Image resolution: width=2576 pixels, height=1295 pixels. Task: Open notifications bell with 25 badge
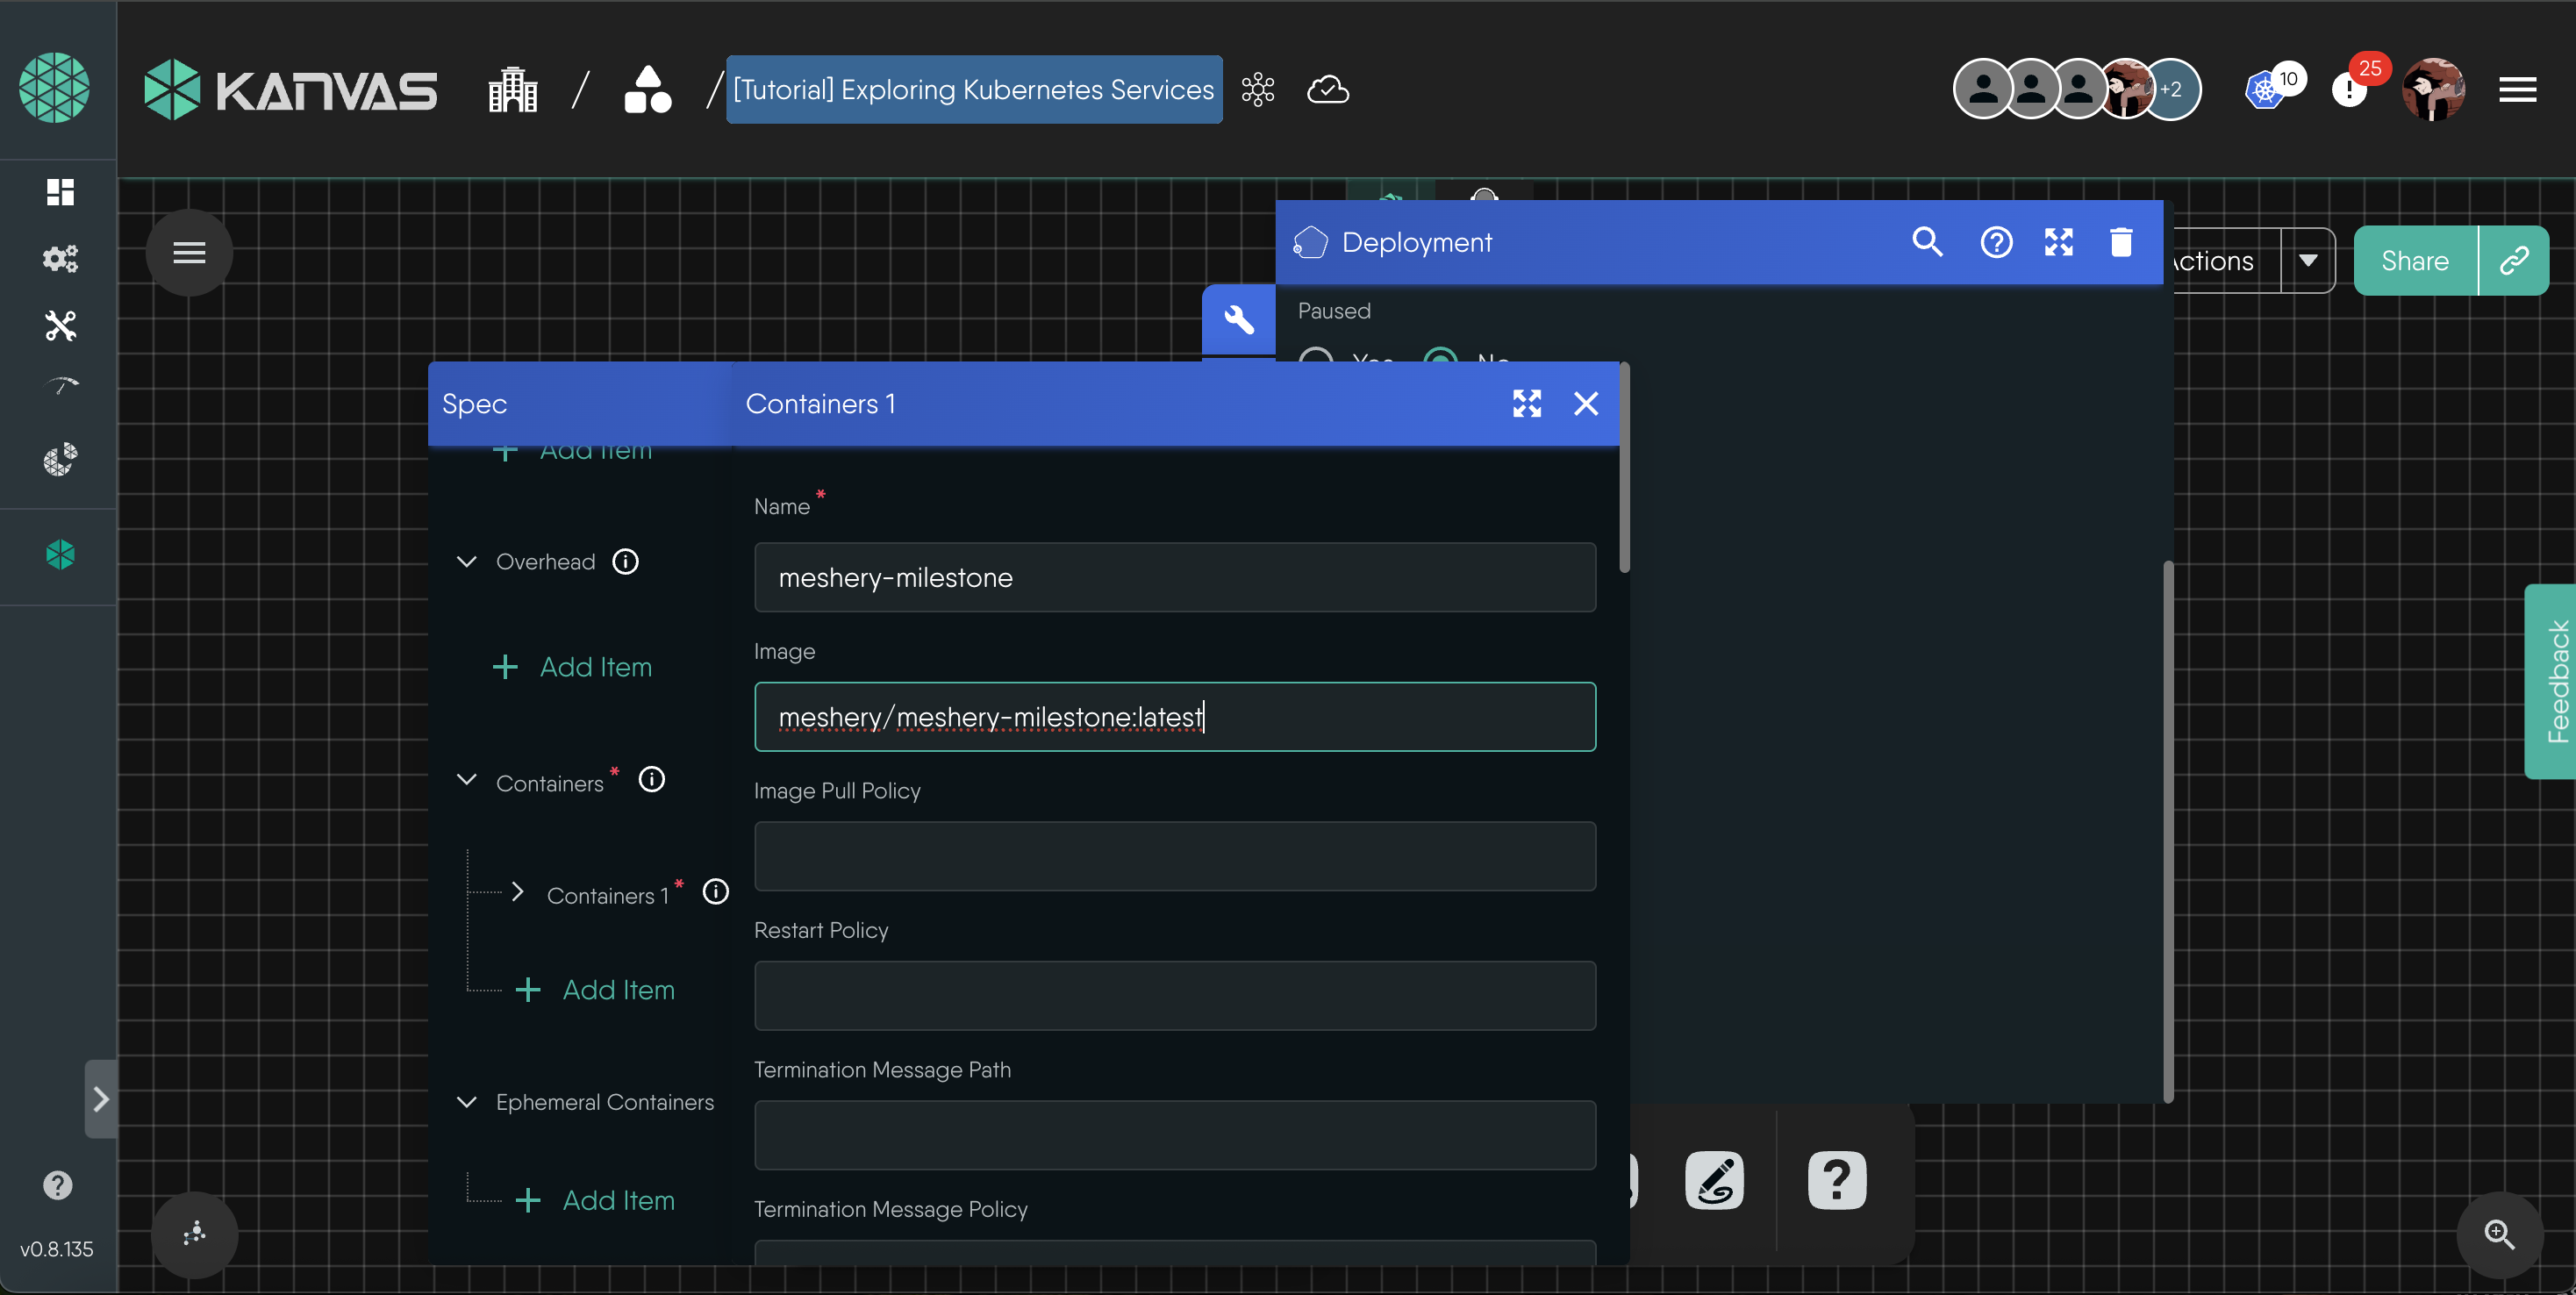tap(2349, 90)
